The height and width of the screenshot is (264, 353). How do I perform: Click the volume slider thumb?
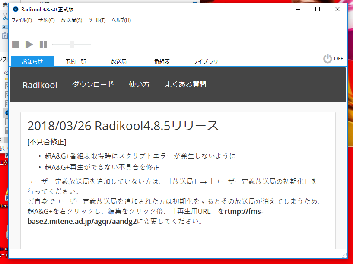pos(72,45)
